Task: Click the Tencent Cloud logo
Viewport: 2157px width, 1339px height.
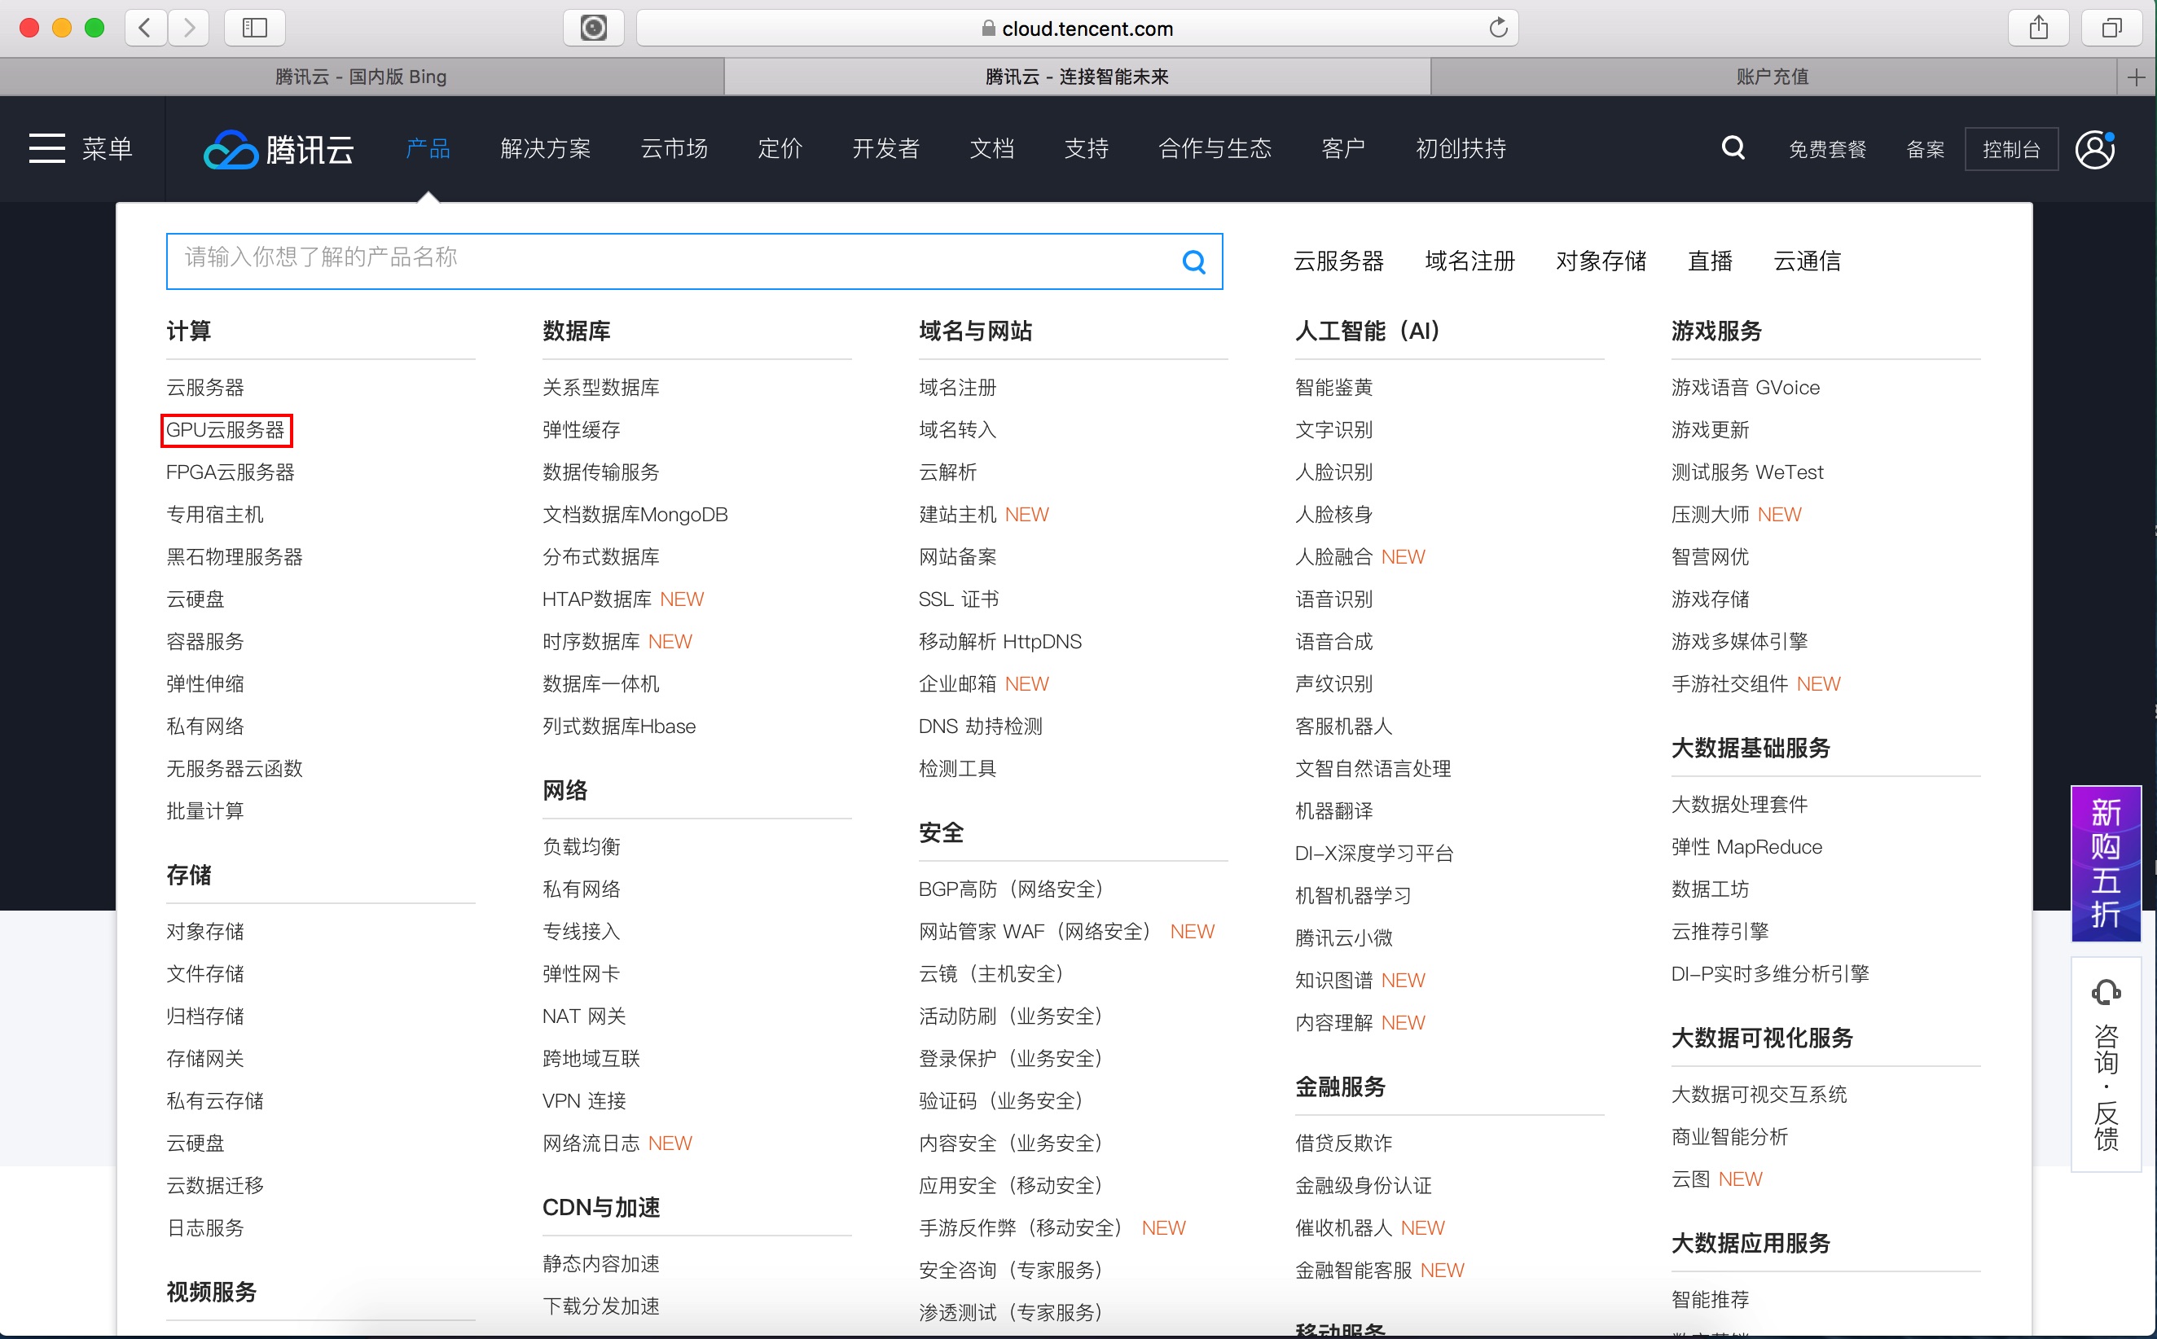Action: tap(278, 149)
